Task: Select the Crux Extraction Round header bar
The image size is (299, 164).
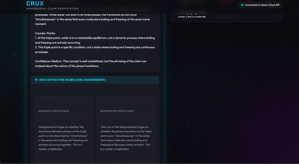Action: (x=95, y=80)
